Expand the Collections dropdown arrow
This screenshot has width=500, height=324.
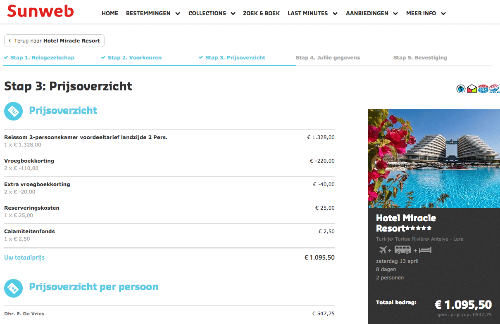[233, 14]
